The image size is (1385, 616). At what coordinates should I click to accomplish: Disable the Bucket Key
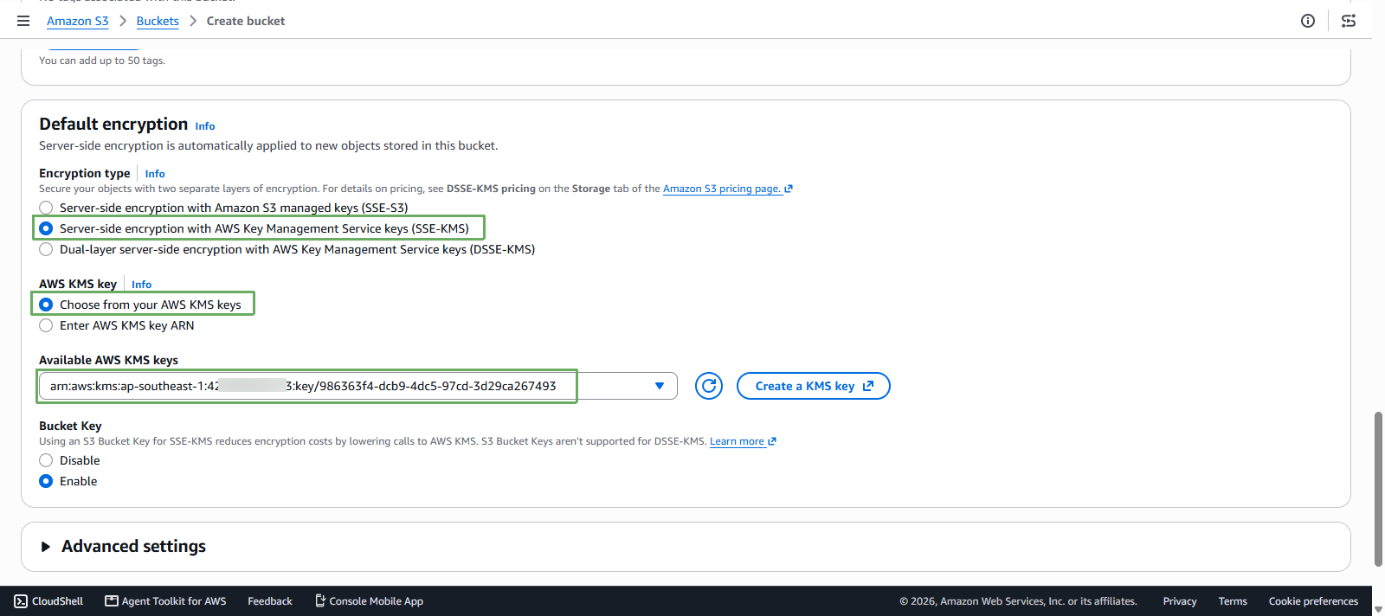pos(46,460)
